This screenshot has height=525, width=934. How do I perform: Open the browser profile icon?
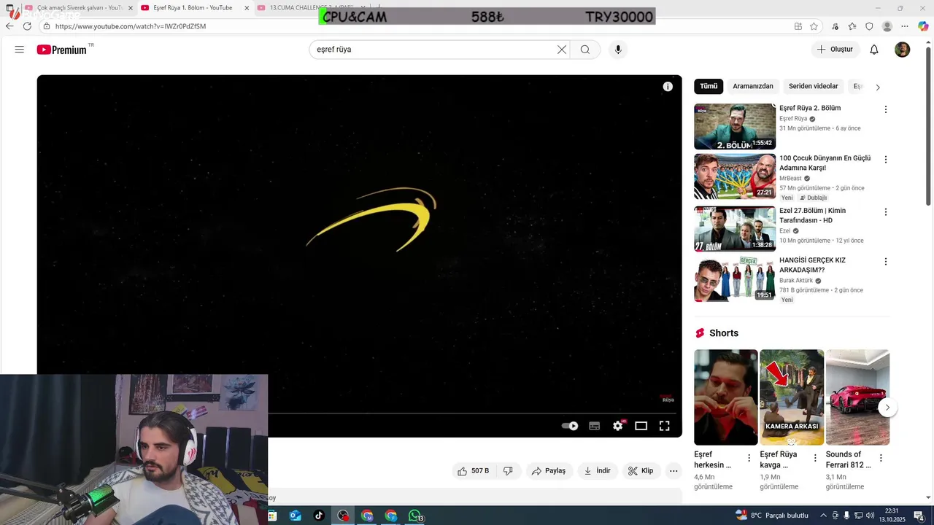[x=887, y=26]
